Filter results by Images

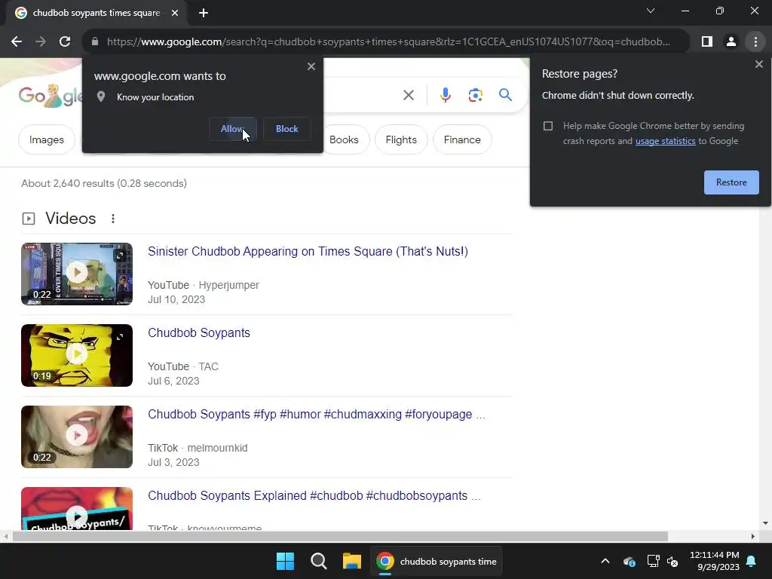pyautogui.click(x=46, y=139)
